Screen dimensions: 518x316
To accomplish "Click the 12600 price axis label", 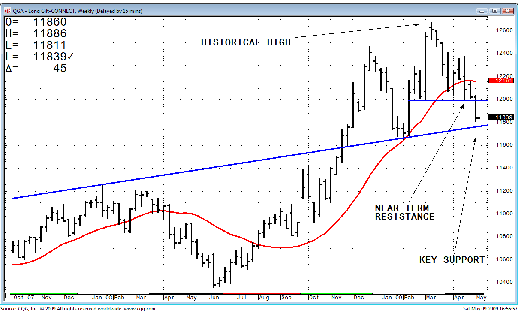I will (504, 30).
